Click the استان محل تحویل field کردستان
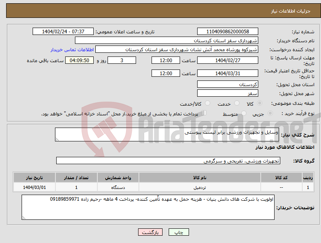Image resolution: width=321 pixels, height=243 pixels. [x=227, y=85]
